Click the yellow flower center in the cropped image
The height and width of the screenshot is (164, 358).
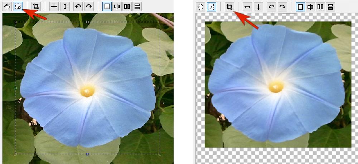pyautogui.click(x=276, y=87)
